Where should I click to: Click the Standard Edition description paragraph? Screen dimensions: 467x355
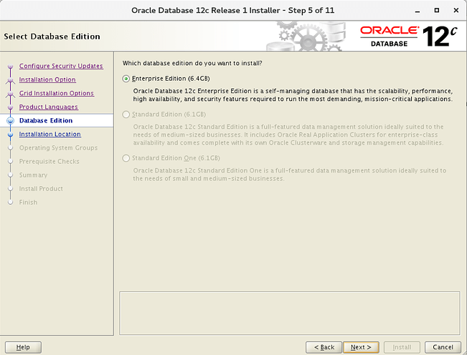[288, 135]
